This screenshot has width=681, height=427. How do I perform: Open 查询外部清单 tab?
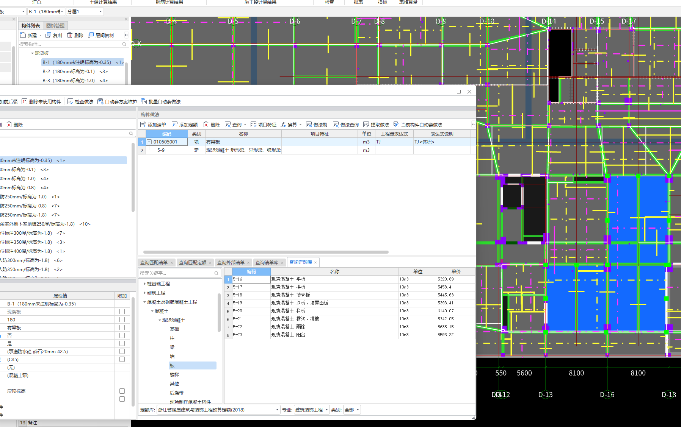231,263
